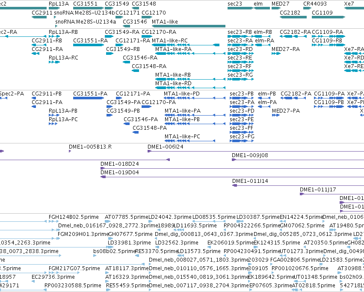The width and height of the screenshot is (364, 292).
Task: Select the CG2911-PB protein
Action: (x=34, y=98)
